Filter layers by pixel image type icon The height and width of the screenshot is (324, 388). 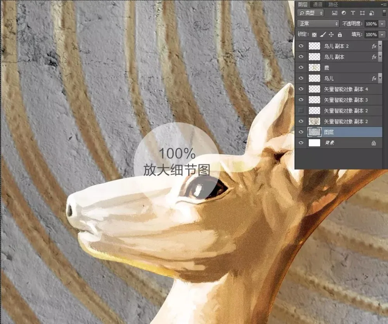click(334, 13)
